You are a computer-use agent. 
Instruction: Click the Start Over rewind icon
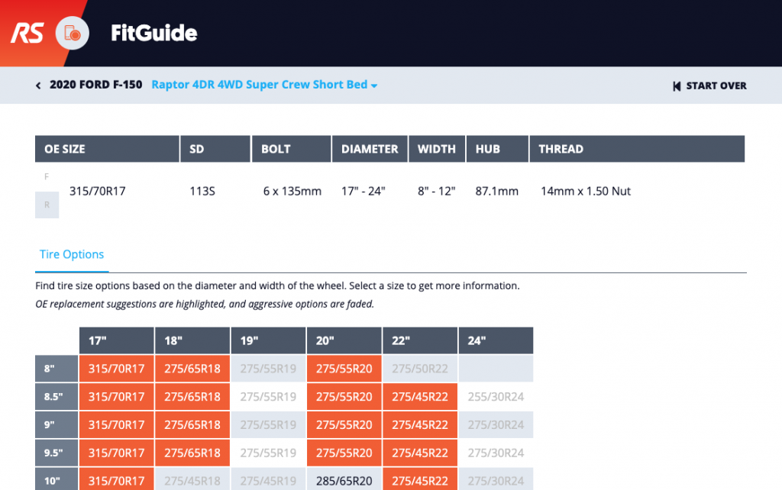click(x=677, y=85)
